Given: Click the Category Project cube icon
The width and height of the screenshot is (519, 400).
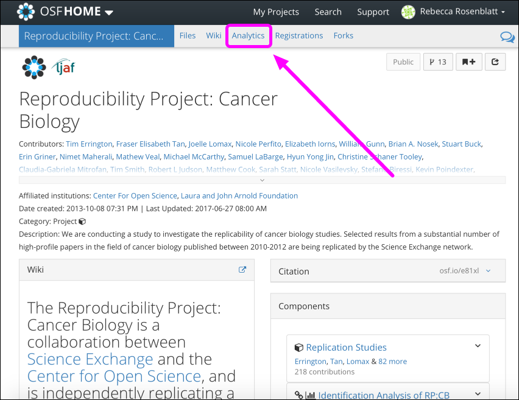Looking at the screenshot, I should click(82, 222).
